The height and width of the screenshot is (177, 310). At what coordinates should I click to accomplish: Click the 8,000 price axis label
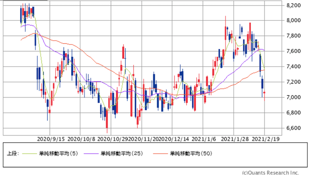tap(294, 21)
